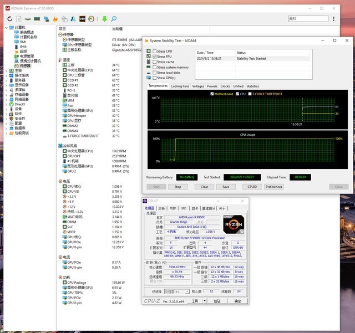Click the sensor gauge toolbar icon
This screenshot has height=333, width=355.
coord(91,19)
